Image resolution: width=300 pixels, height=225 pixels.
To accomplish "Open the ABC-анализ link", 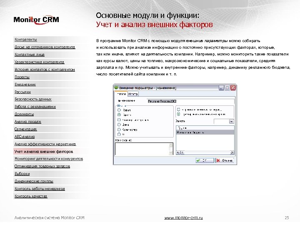I will point(25,137).
